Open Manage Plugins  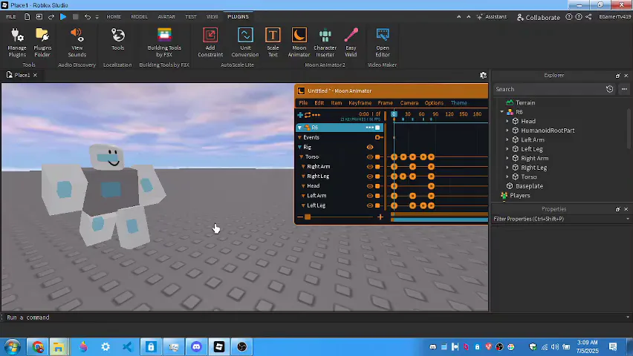point(17,42)
